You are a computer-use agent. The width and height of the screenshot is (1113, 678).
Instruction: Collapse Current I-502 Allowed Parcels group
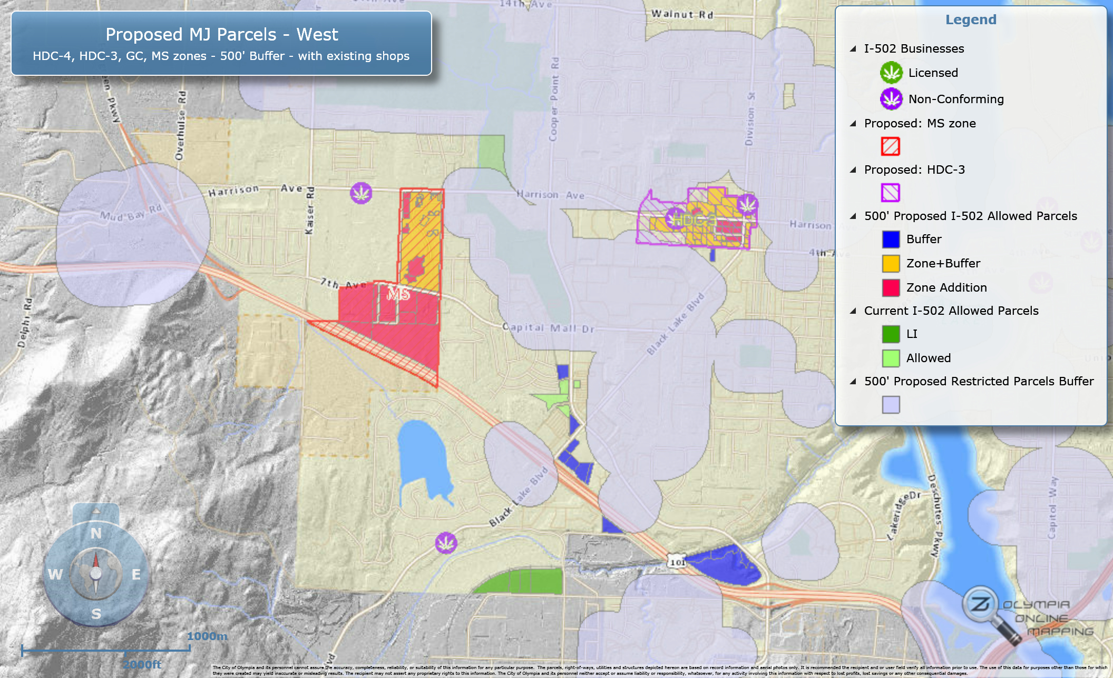pyautogui.click(x=853, y=311)
